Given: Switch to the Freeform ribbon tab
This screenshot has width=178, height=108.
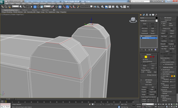Looking at the screenshot, I should pyautogui.click(x=25, y=10).
